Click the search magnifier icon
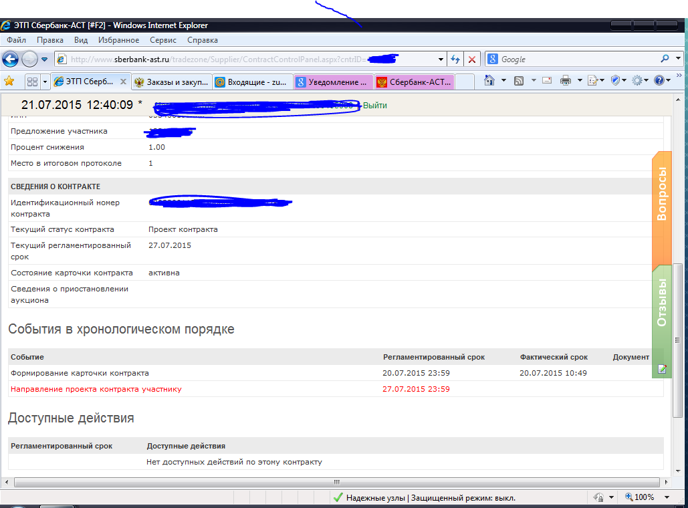The height and width of the screenshot is (508, 688). coord(665,59)
